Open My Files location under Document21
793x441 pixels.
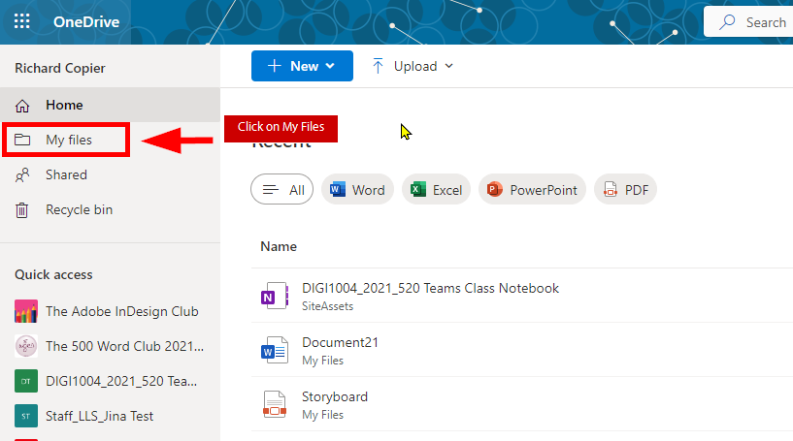click(322, 361)
